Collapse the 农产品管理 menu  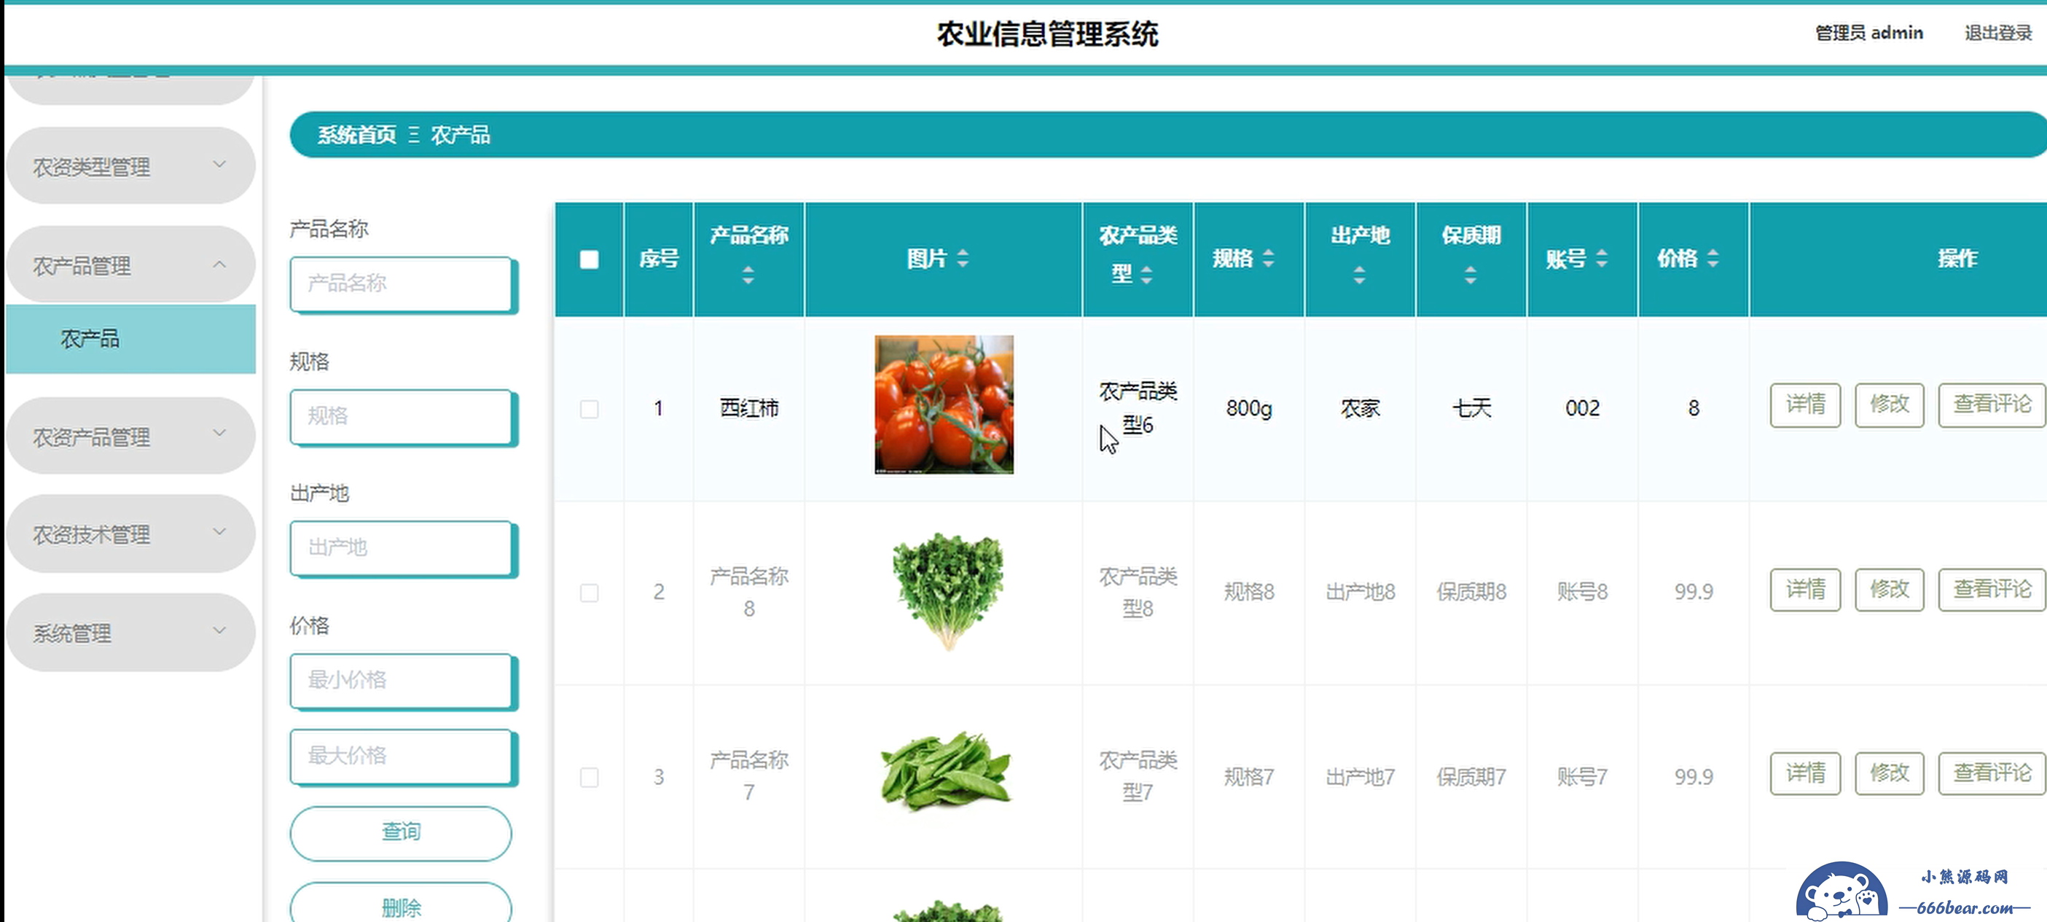pyautogui.click(x=130, y=265)
